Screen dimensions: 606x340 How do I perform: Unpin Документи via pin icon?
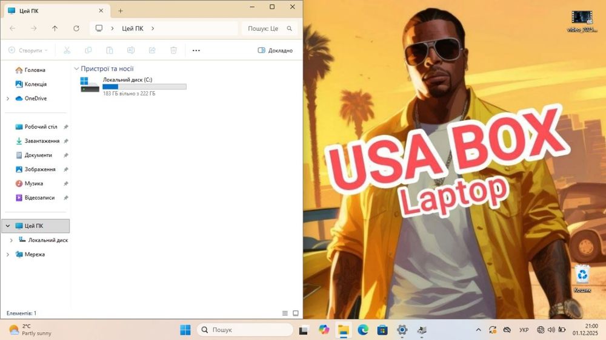65,155
